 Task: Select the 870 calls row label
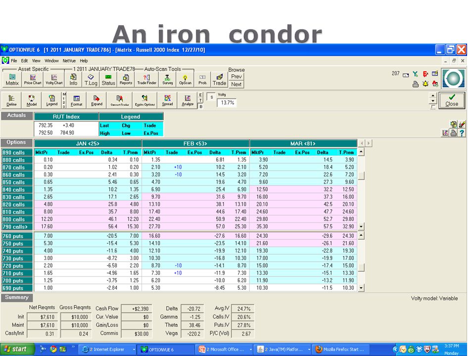click(x=17, y=168)
